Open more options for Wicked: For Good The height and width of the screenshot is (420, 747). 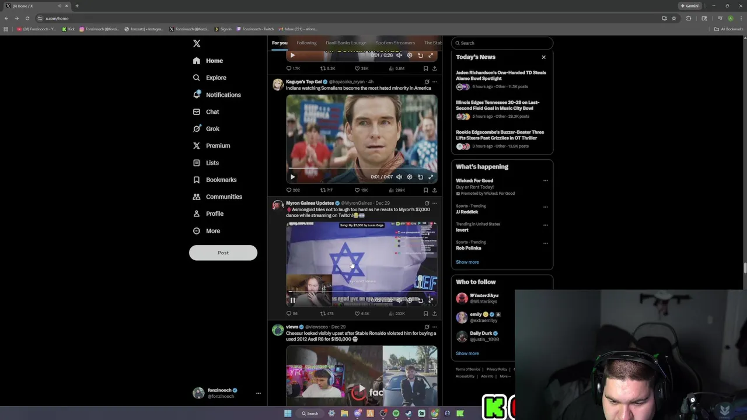pyautogui.click(x=546, y=181)
